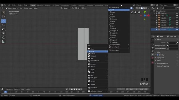
Task: Choose Armature in the Add menu
Action: point(98,64)
